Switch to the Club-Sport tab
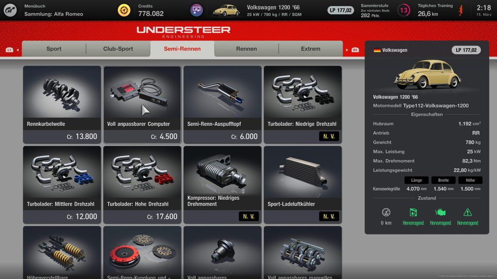This screenshot has width=497, height=279. pyautogui.click(x=118, y=49)
